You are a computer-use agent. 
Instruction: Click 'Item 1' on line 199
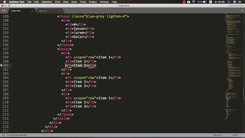[105, 57]
